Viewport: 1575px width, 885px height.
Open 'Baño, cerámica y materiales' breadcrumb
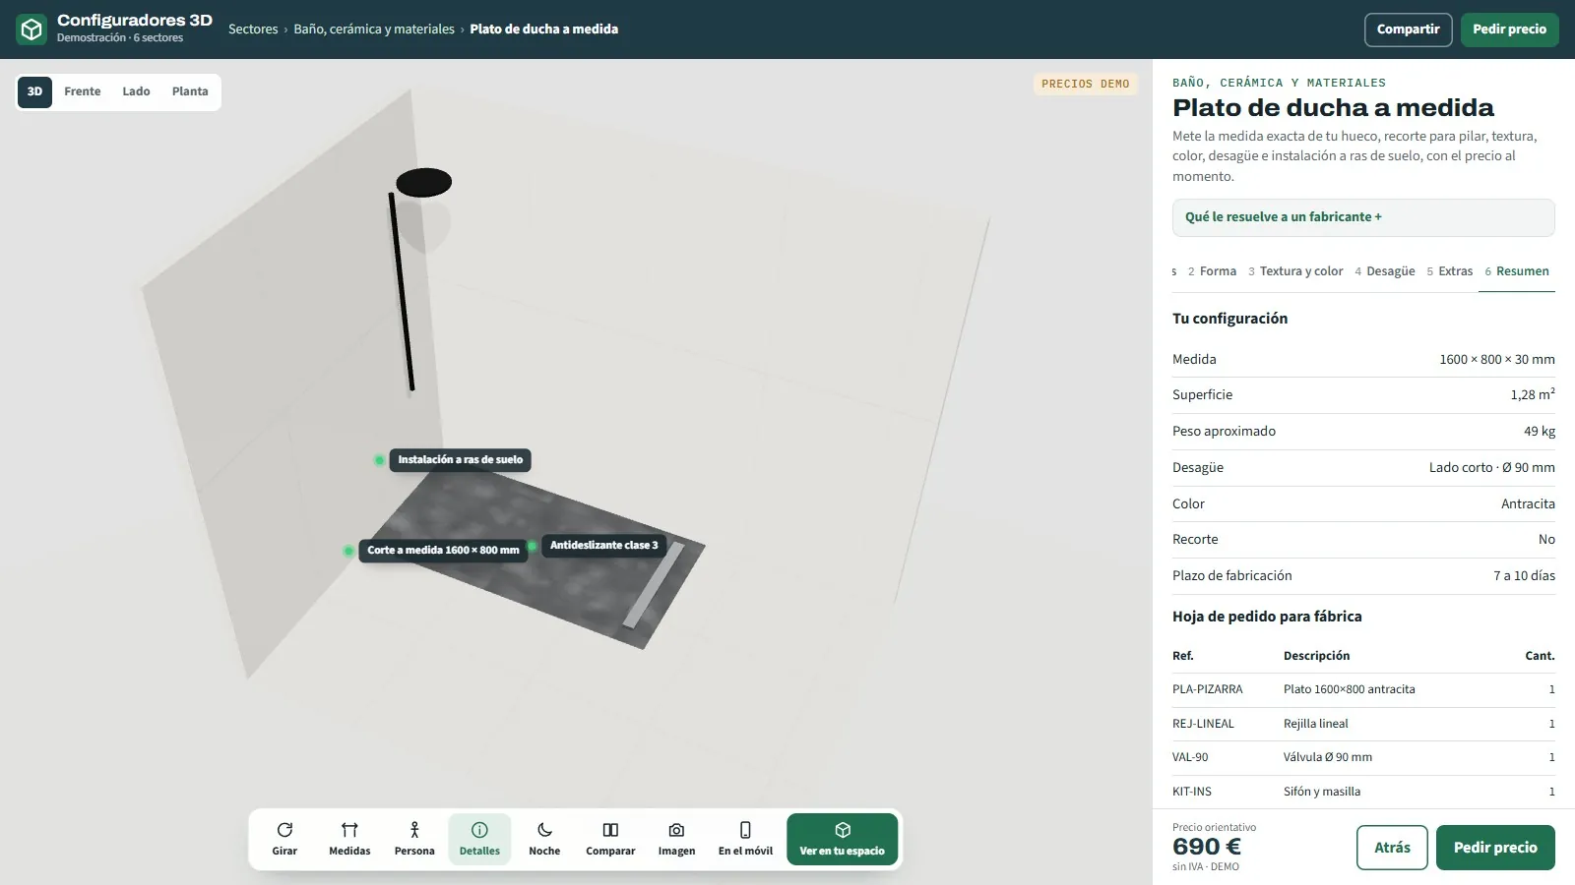tap(374, 29)
